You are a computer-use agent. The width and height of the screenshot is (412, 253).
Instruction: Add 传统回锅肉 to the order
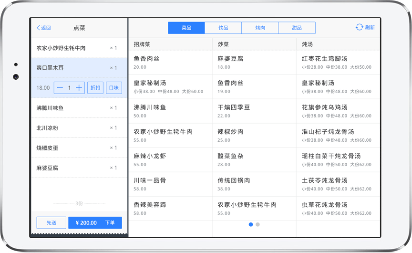254,184
